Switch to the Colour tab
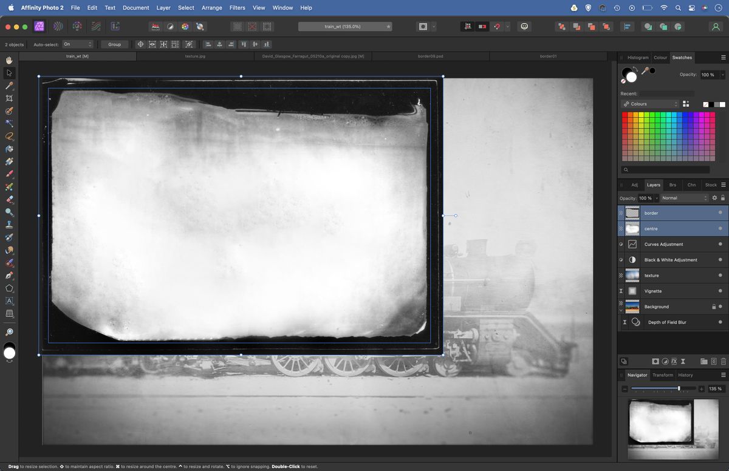 point(660,57)
